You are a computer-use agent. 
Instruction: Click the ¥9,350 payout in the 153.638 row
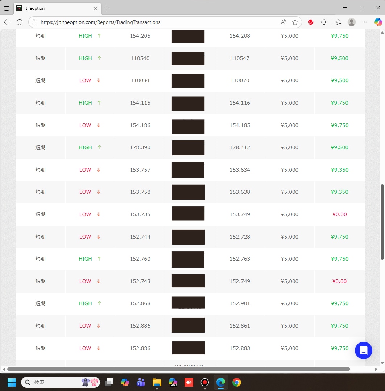340,192
